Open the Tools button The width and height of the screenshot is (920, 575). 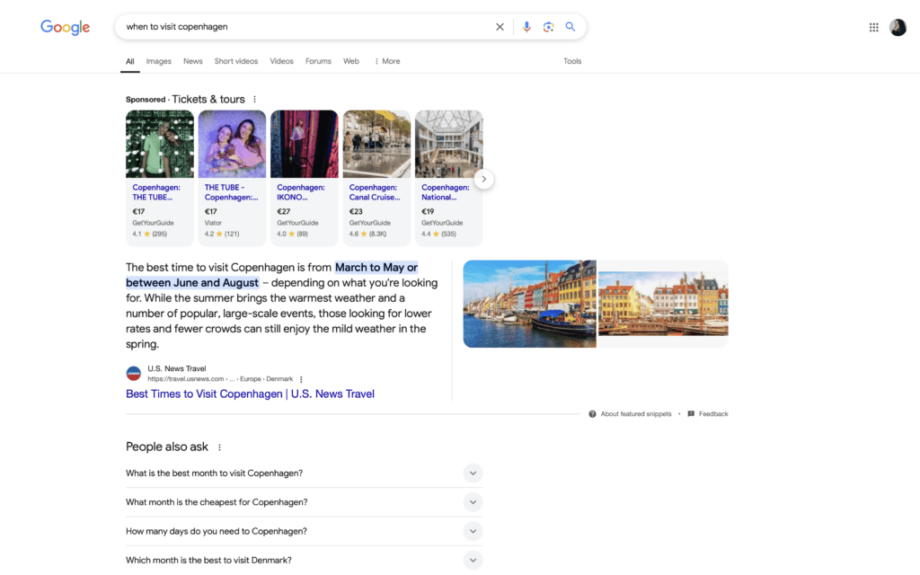pos(572,61)
